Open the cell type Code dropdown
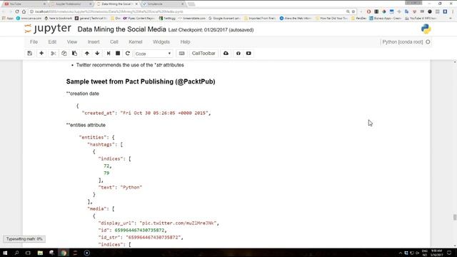457x257 pixels. tap(153, 54)
